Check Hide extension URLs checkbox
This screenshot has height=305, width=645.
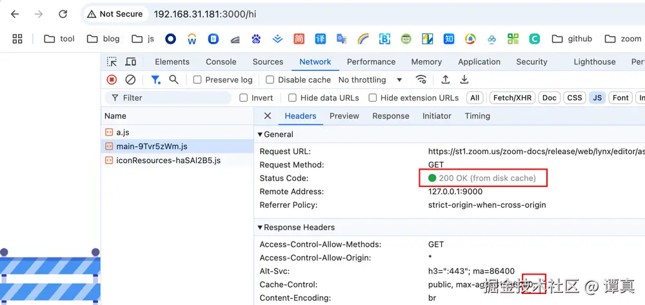pos(373,98)
